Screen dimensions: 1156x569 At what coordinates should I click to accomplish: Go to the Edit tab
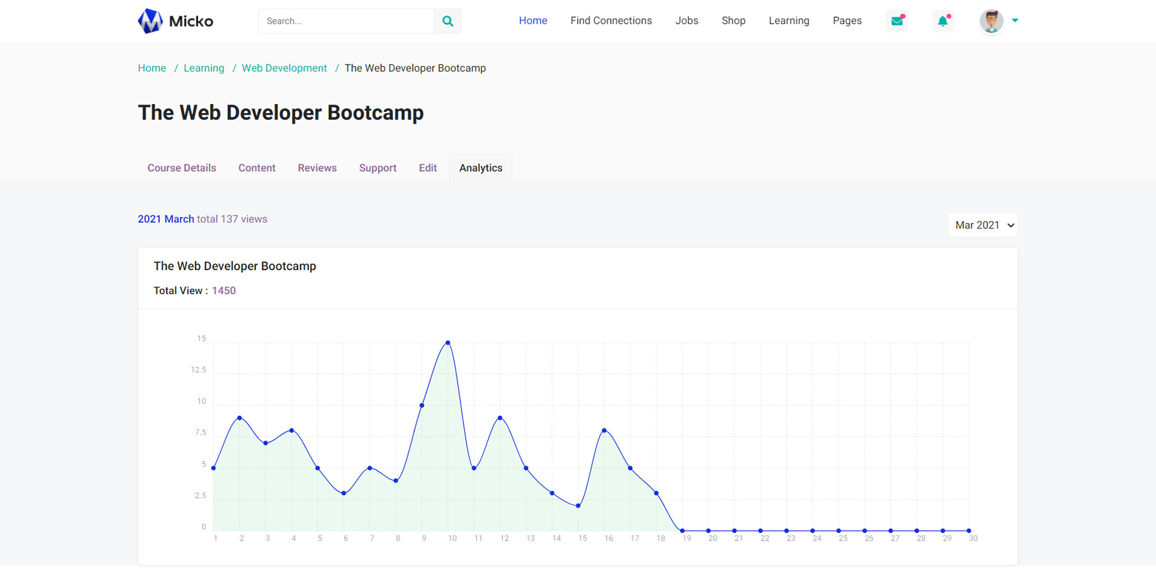coord(428,168)
